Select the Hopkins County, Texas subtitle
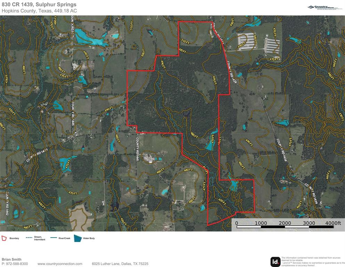Viewport: 345px width, 267px height. pyautogui.click(x=39, y=11)
